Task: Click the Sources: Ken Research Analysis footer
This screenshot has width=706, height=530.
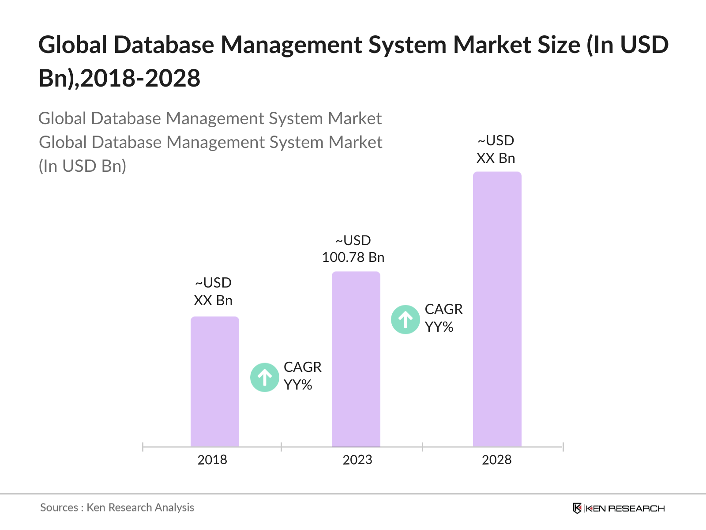Action: pos(117,507)
